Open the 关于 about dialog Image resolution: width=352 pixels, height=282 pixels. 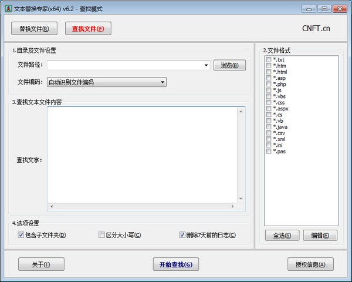pos(41,264)
